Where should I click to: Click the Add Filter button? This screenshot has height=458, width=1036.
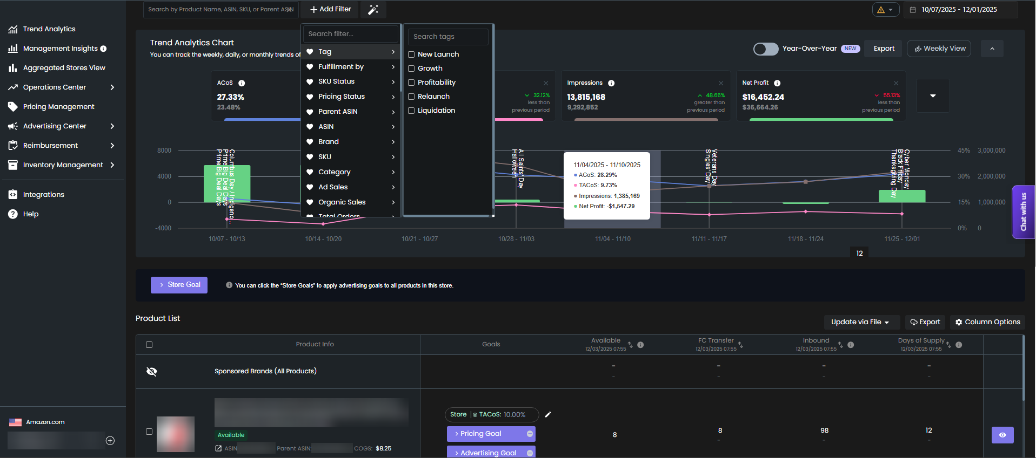(330, 10)
